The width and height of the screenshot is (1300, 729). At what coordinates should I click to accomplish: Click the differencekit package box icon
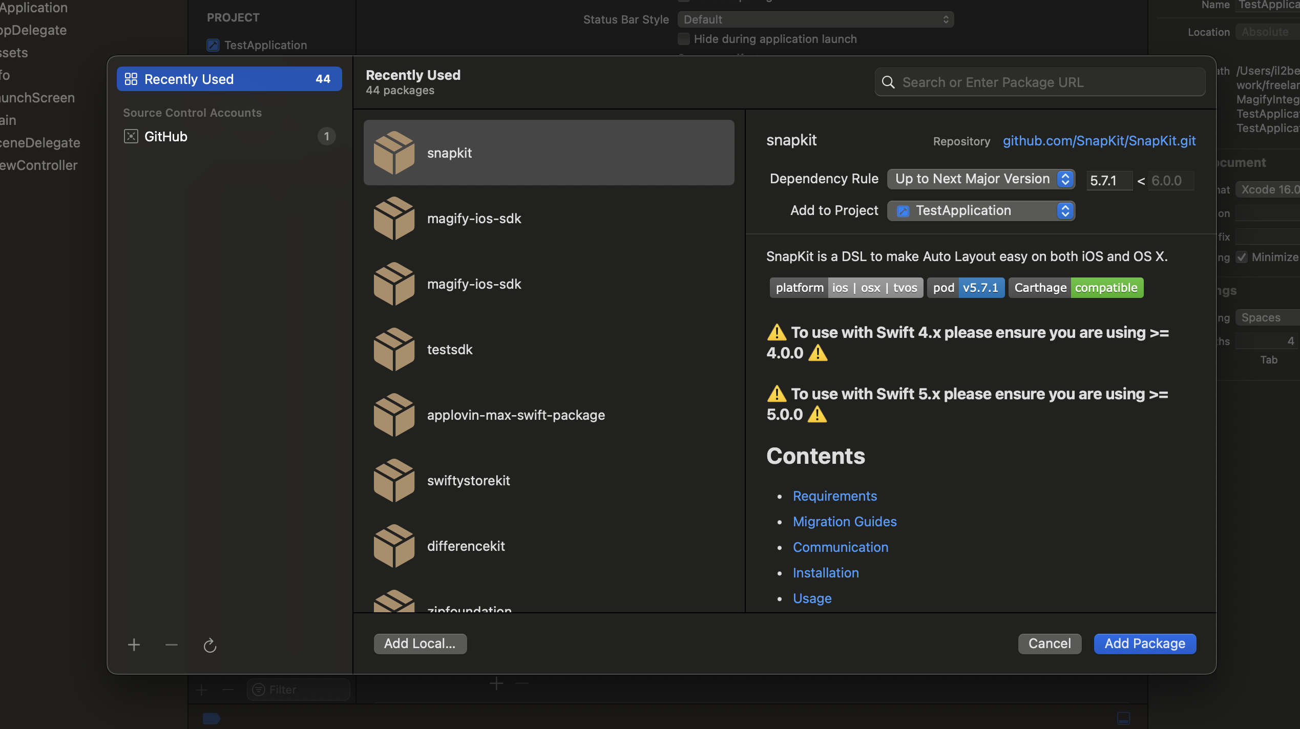pyautogui.click(x=394, y=546)
